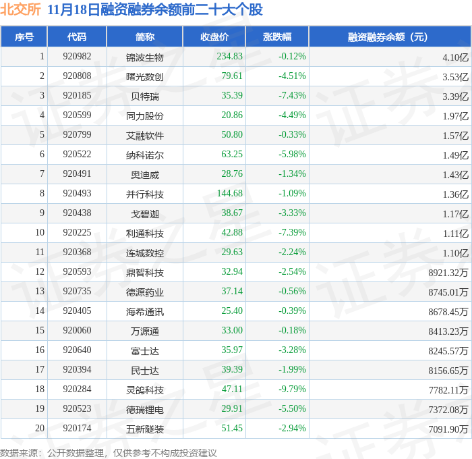Image resolution: width=472 pixels, height=459 pixels.
Task: Click the title 北交所 in orange
Action: [x=20, y=9]
